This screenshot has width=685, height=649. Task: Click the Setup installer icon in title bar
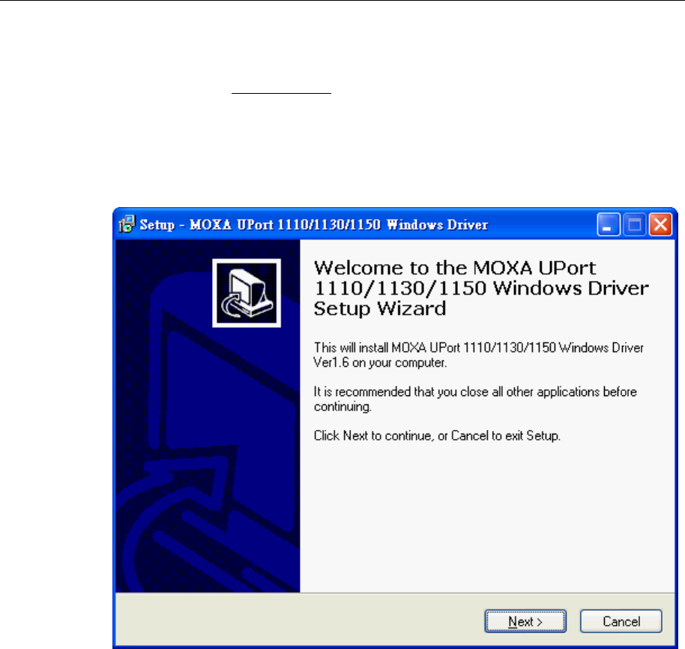[127, 224]
